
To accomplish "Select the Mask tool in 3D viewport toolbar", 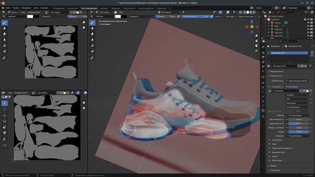I will [92, 51].
